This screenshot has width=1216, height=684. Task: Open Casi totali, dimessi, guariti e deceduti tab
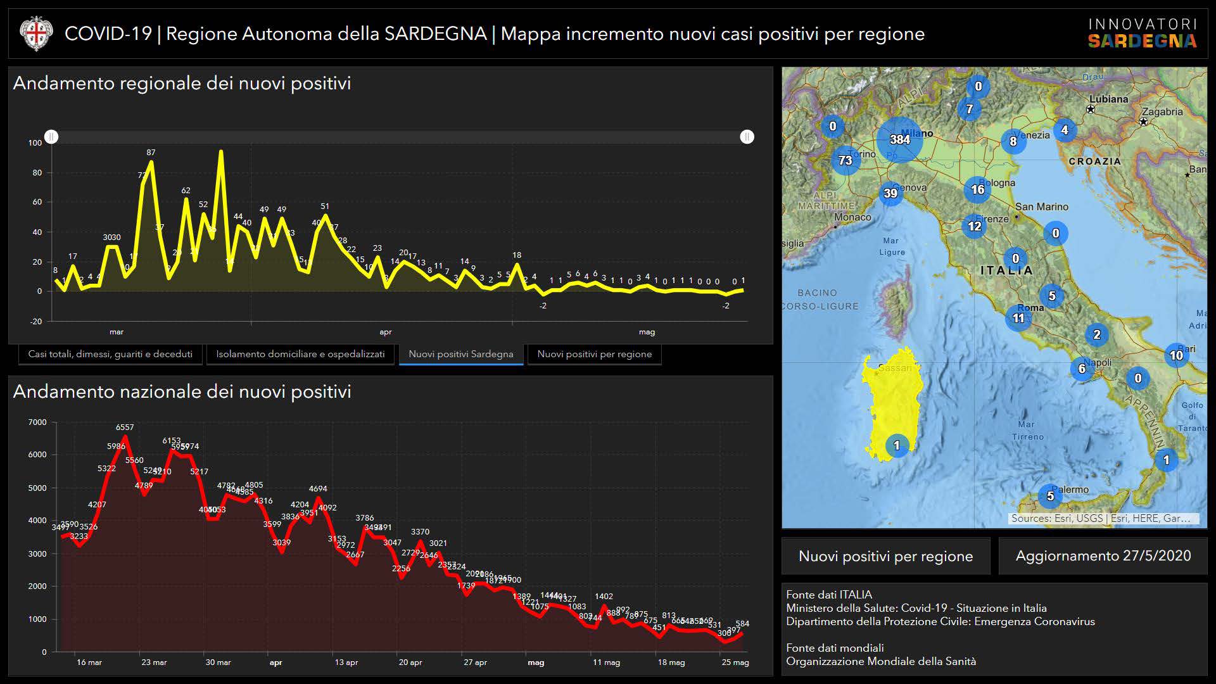coord(110,354)
